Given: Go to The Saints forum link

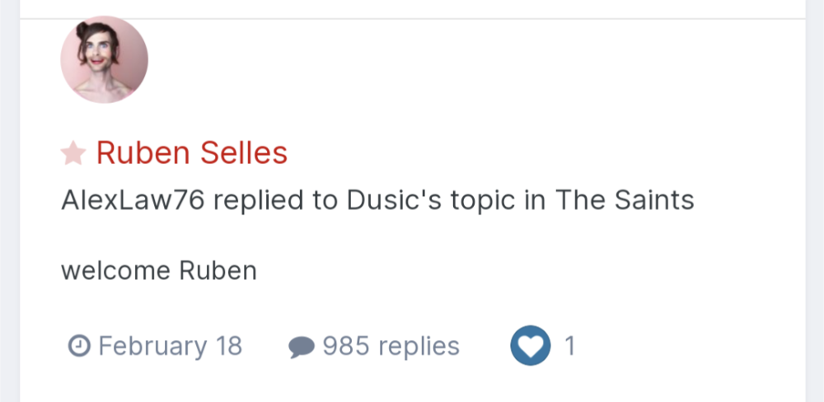Looking at the screenshot, I should click(x=624, y=200).
